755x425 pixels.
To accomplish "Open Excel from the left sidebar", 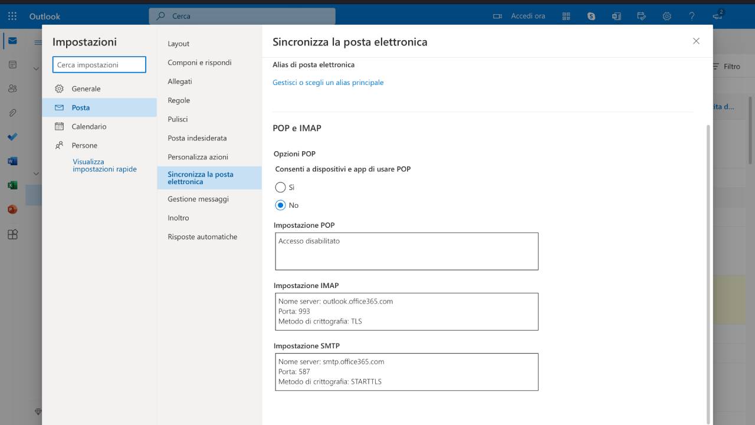I will [12, 185].
